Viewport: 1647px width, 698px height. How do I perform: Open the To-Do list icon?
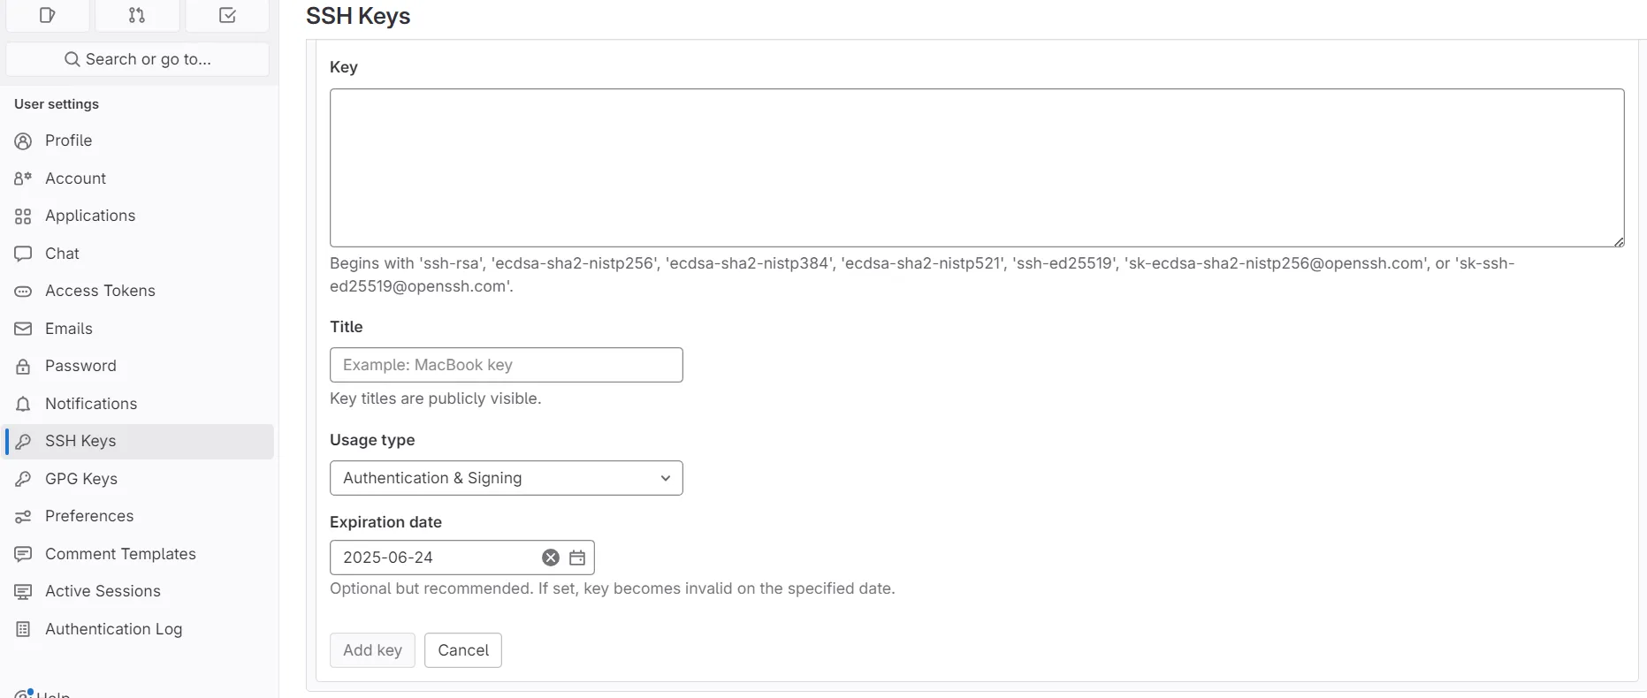tap(227, 15)
